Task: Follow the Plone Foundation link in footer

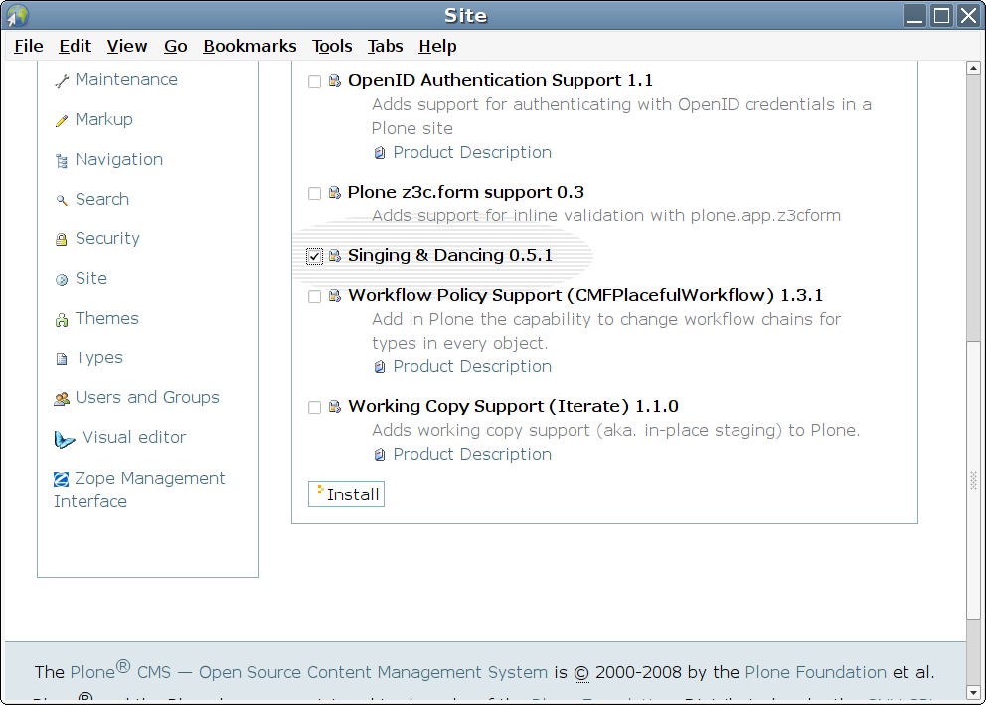Action: click(x=815, y=672)
